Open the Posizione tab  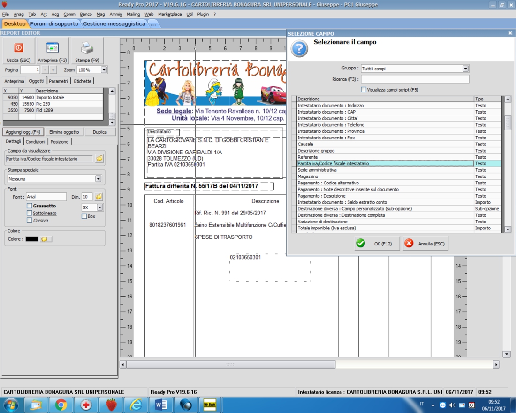[60, 142]
